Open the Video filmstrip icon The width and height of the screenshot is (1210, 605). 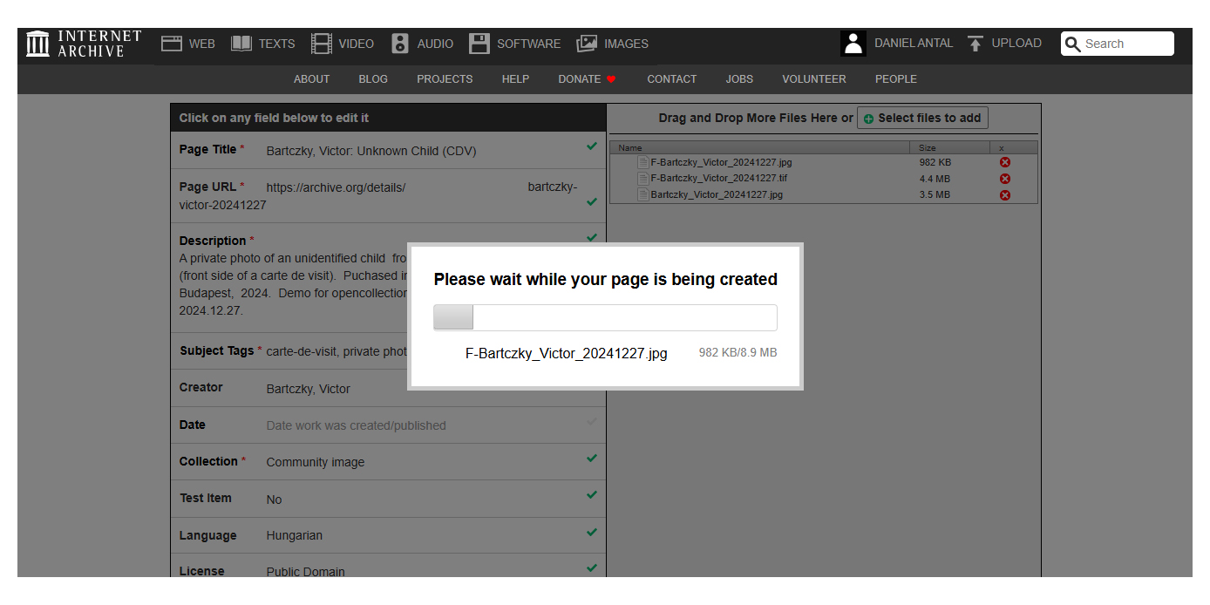[322, 44]
